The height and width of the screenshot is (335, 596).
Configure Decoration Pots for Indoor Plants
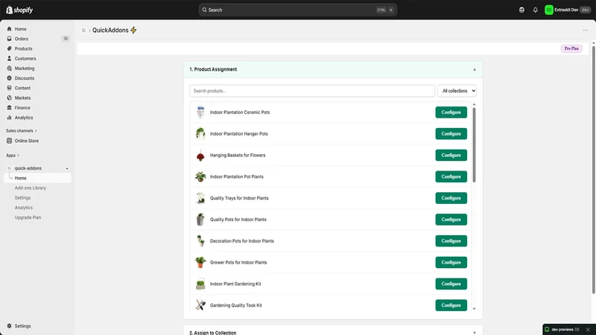tap(451, 241)
